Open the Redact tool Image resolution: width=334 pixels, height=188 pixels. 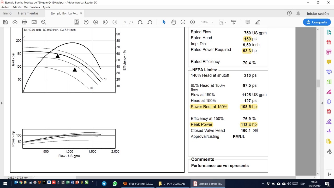329,92
